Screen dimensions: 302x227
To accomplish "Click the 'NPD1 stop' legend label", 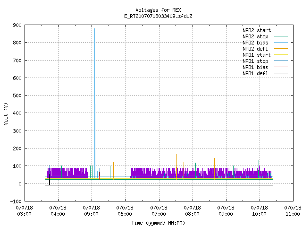I will coord(255,61).
